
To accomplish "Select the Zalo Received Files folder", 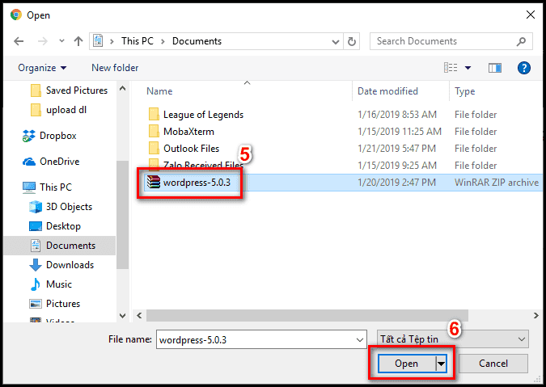I will pyautogui.click(x=203, y=166).
